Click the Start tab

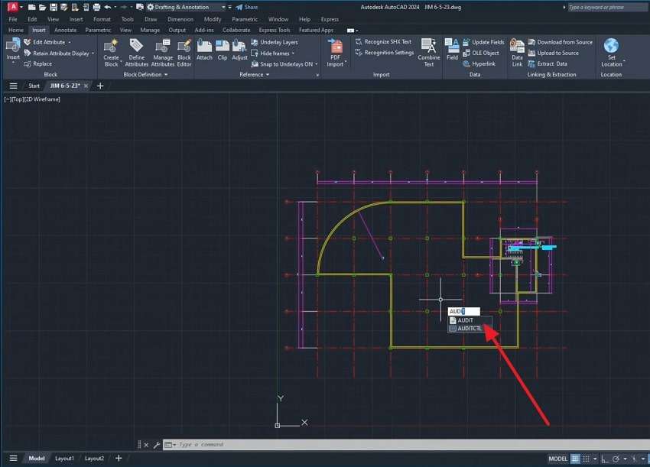pos(34,86)
